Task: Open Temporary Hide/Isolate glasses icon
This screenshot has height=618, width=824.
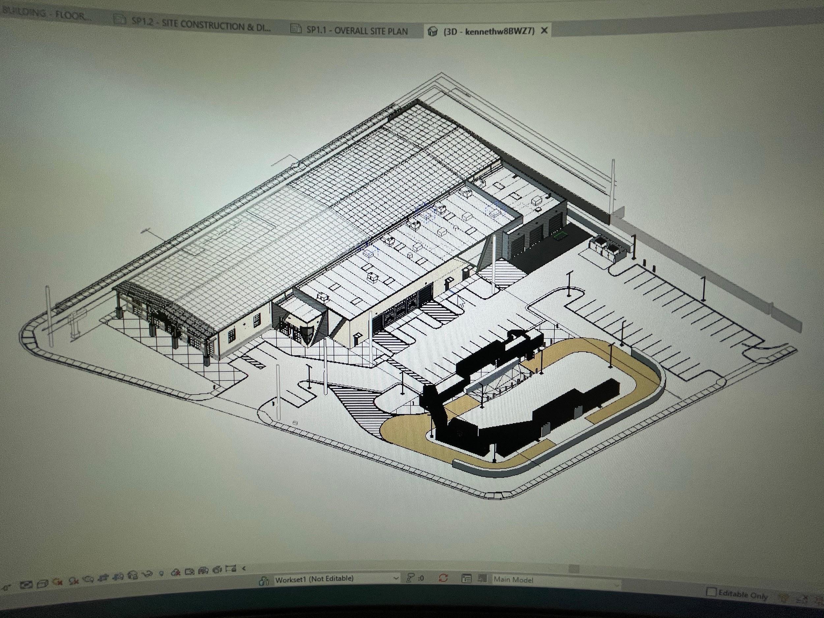Action: click(147, 574)
